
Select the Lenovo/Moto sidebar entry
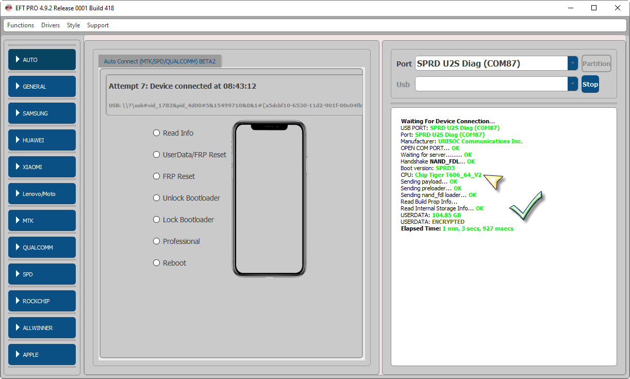[x=41, y=193]
